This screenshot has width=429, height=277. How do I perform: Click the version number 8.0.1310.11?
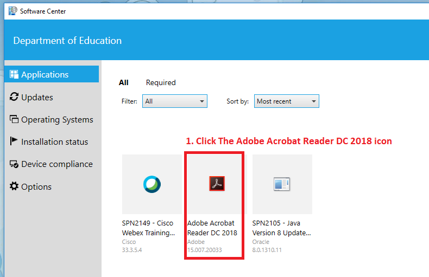click(267, 250)
